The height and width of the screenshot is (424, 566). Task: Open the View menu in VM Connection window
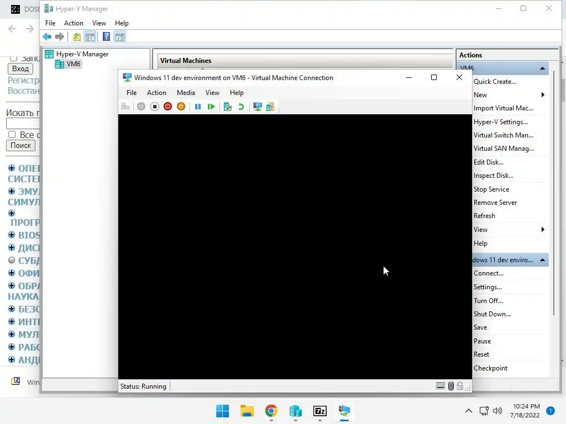tap(212, 93)
